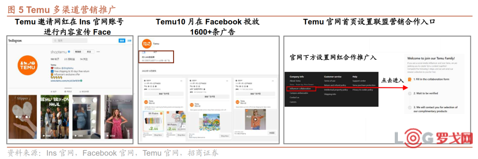Open the Temu Clothing Haul reel
The width and height of the screenshot is (478, 159).
click(x=119, y=117)
